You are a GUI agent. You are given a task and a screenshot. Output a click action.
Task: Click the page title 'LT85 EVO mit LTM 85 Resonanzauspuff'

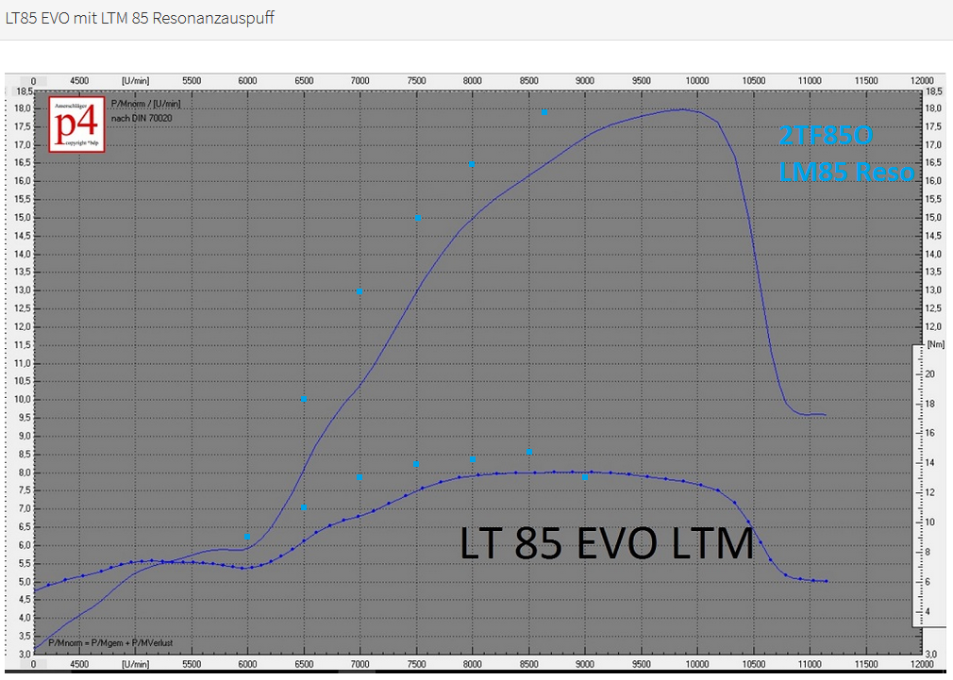pos(140,18)
